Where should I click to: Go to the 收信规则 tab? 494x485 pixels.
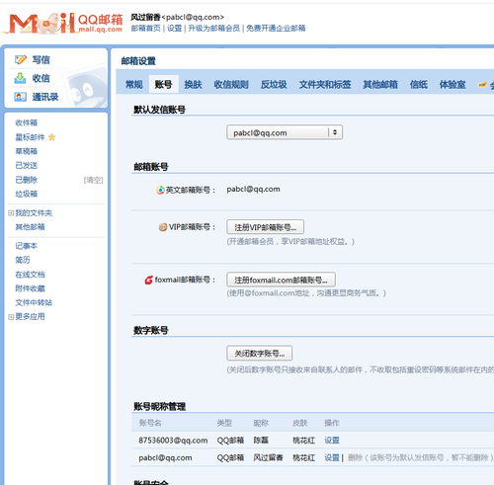(x=231, y=85)
